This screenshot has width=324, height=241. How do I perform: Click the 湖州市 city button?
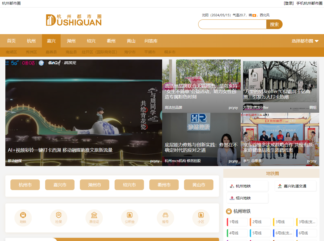tap(95, 185)
